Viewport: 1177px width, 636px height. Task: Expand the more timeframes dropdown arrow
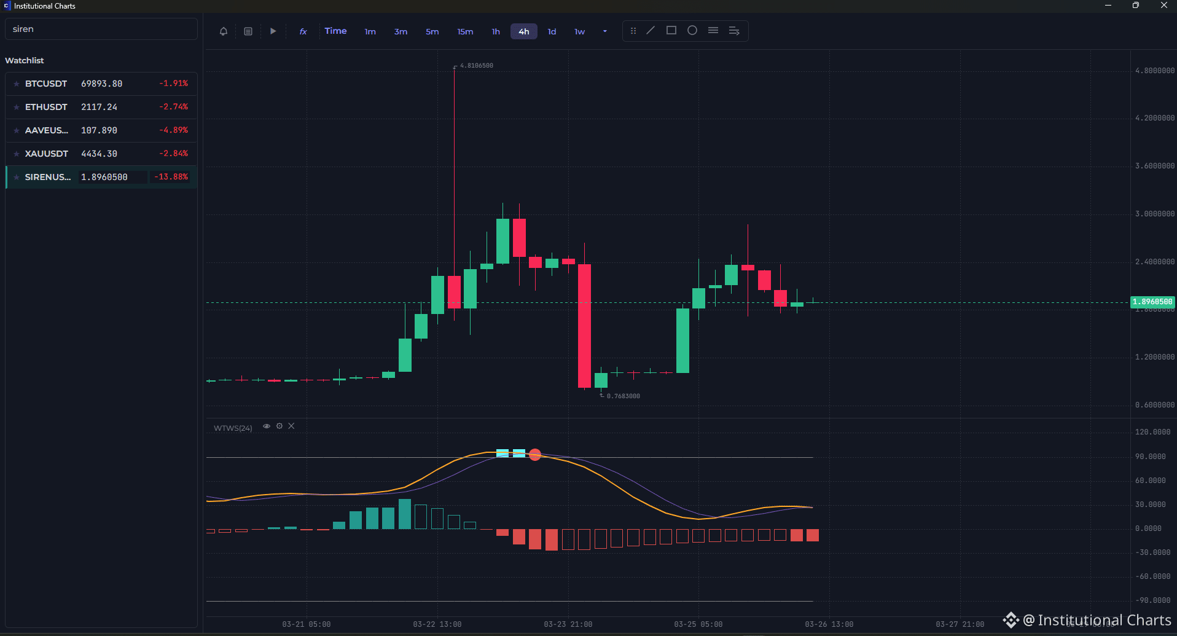click(605, 31)
